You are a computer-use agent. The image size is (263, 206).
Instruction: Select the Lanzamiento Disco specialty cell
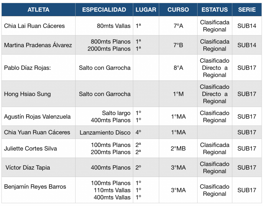(104, 132)
